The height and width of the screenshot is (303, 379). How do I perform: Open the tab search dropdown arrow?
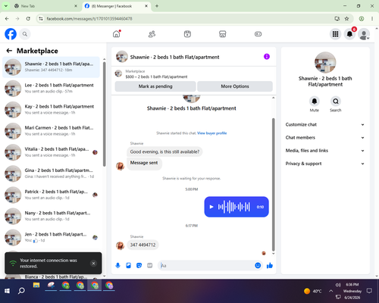[6, 6]
